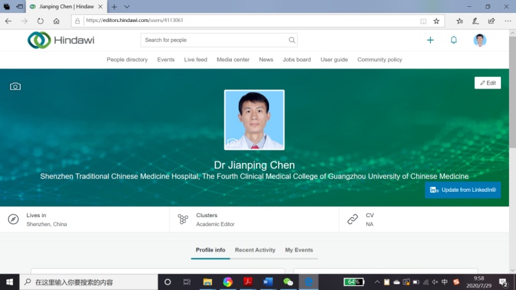Click the Clusters icon

(183, 219)
